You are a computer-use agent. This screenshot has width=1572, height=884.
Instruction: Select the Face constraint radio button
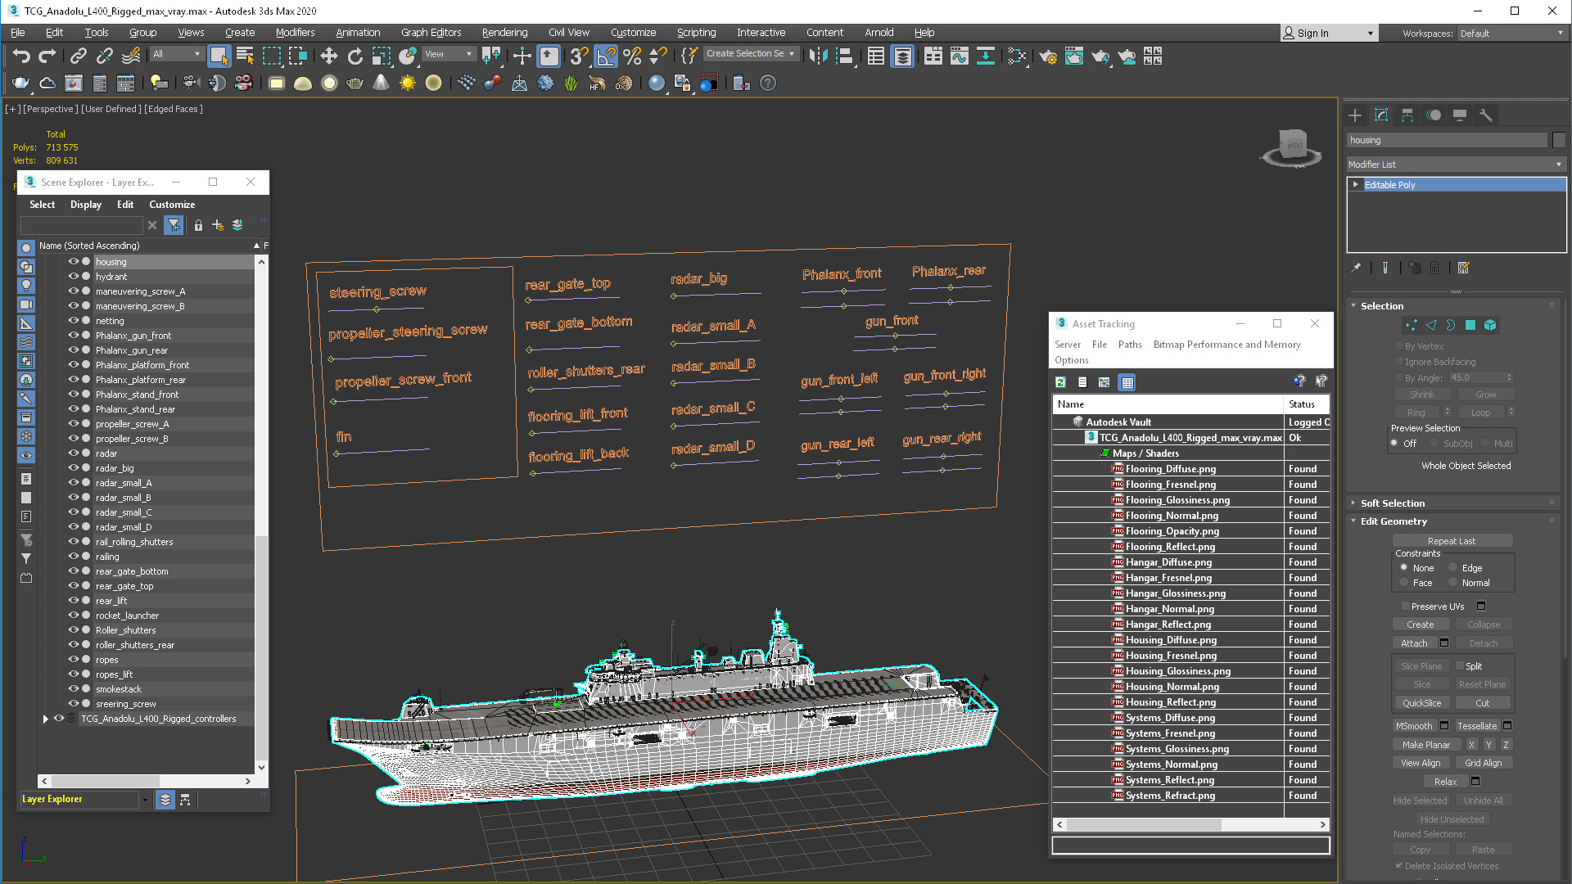(x=1404, y=583)
